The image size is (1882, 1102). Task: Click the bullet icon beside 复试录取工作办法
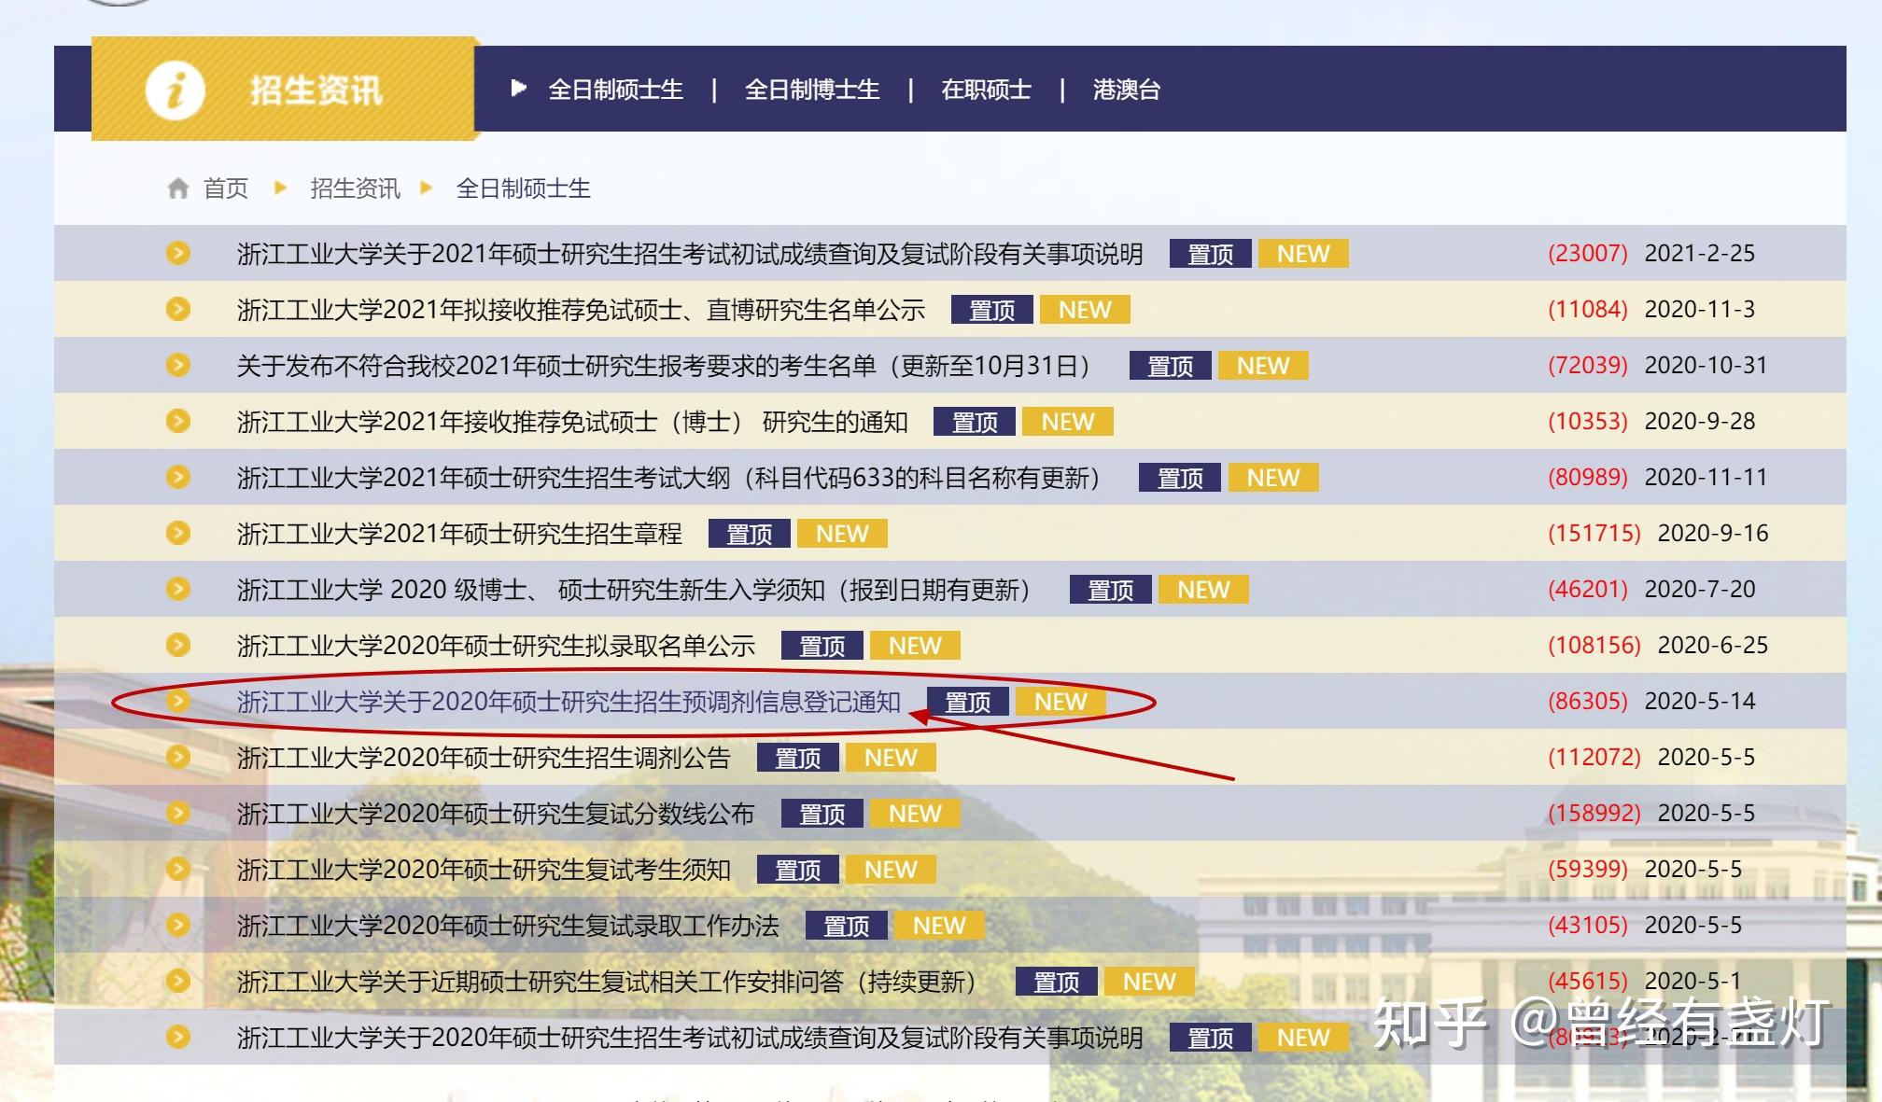[178, 925]
